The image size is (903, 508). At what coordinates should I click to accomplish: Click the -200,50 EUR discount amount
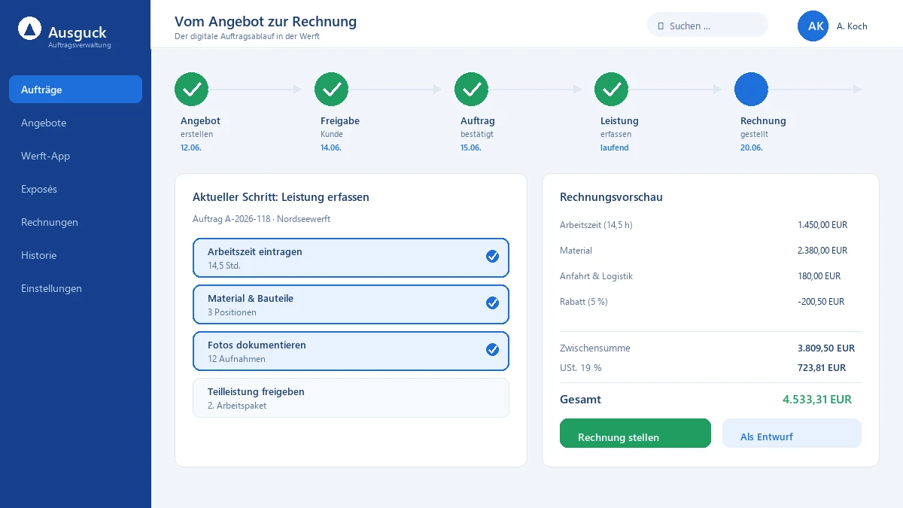coord(821,302)
